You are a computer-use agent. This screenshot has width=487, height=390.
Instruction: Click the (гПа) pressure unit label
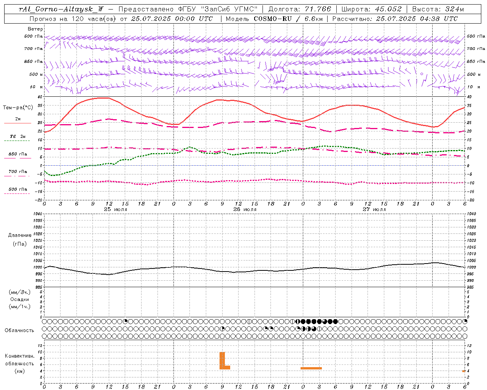pyautogui.click(x=20, y=244)
